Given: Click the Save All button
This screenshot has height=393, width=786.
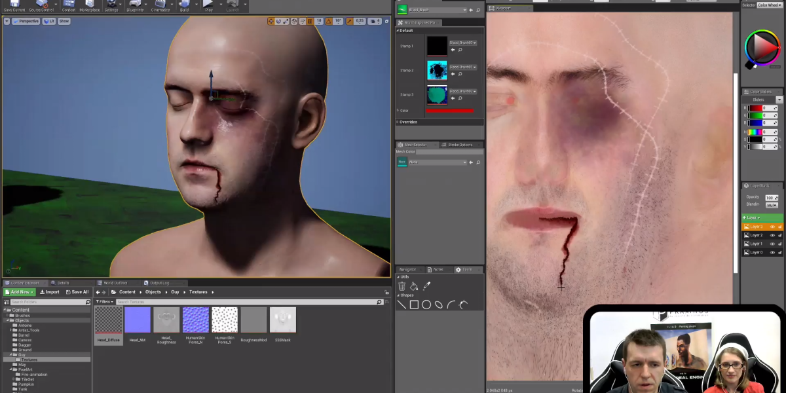Looking at the screenshot, I should tap(77, 292).
